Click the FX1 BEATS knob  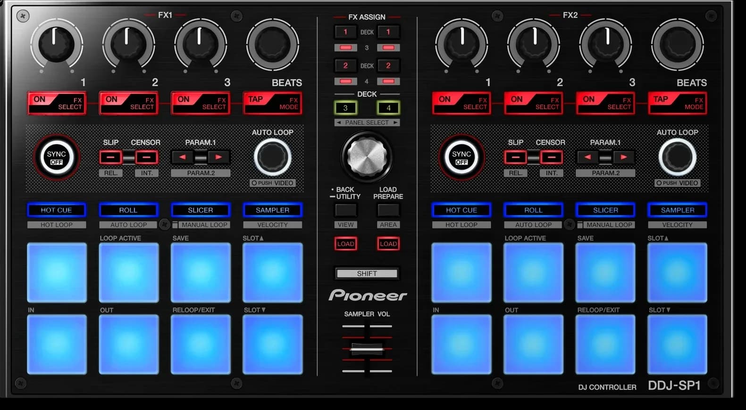coord(273,45)
